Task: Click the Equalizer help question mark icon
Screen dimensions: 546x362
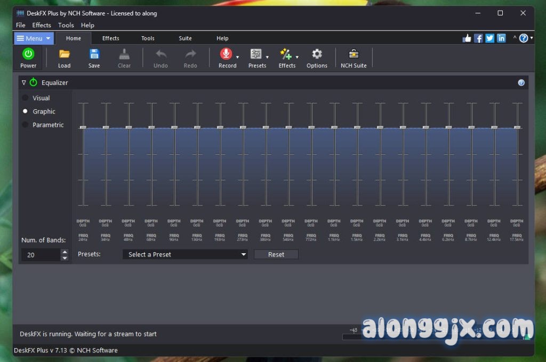Action: 521,83
